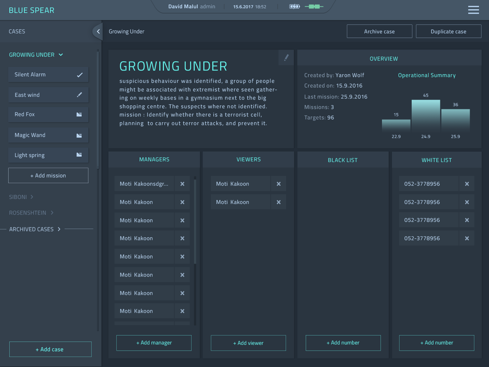The width and height of the screenshot is (489, 367).
Task: Click the Archive case button
Action: click(x=379, y=31)
